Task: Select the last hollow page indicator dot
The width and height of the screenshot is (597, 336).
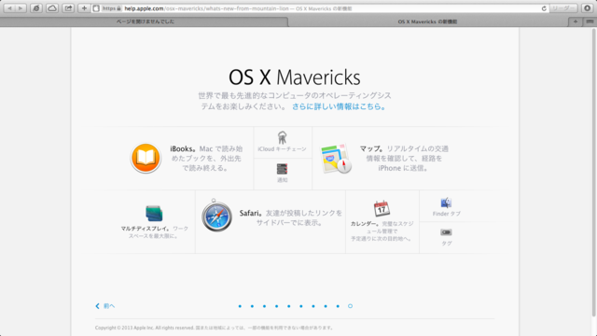Action: tap(351, 306)
